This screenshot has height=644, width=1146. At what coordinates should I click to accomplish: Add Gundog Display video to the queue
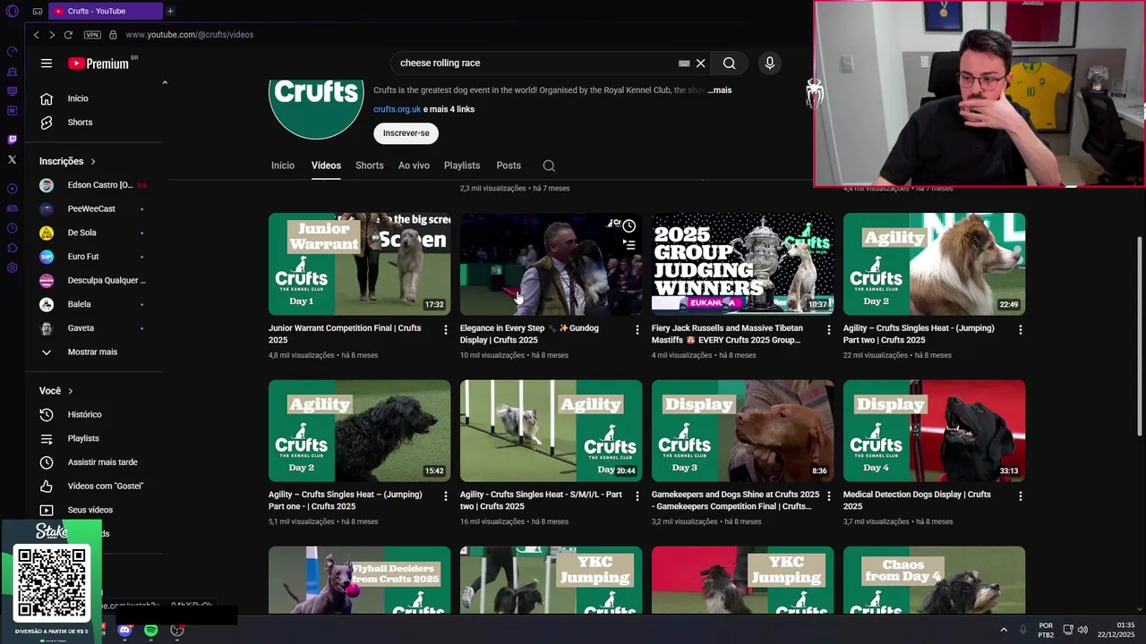629,244
